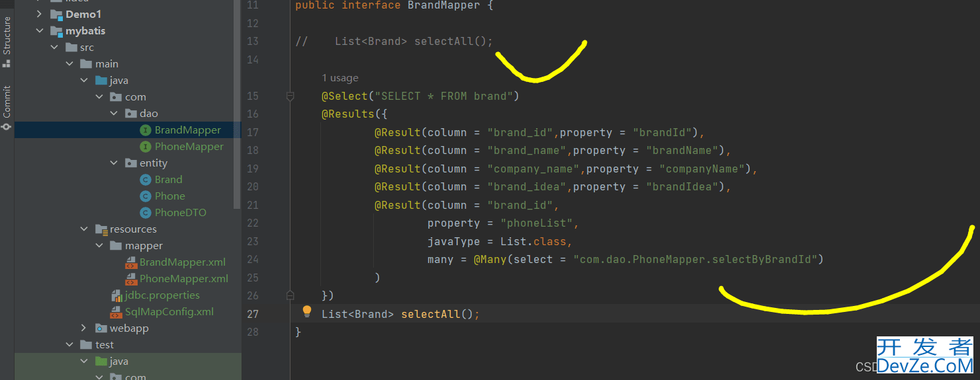Click the @Many annotation on line 24
This screenshot has width=980, height=380.
pos(490,260)
